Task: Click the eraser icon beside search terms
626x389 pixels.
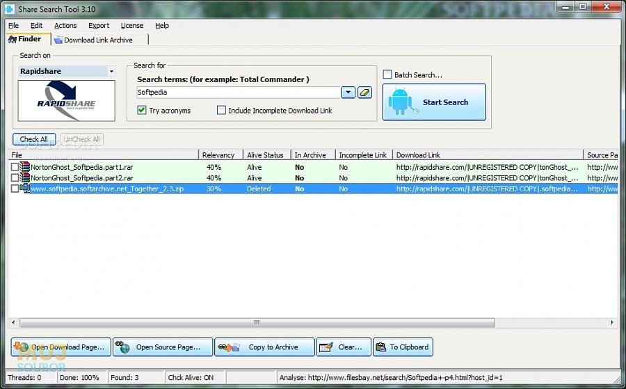Action: point(364,93)
